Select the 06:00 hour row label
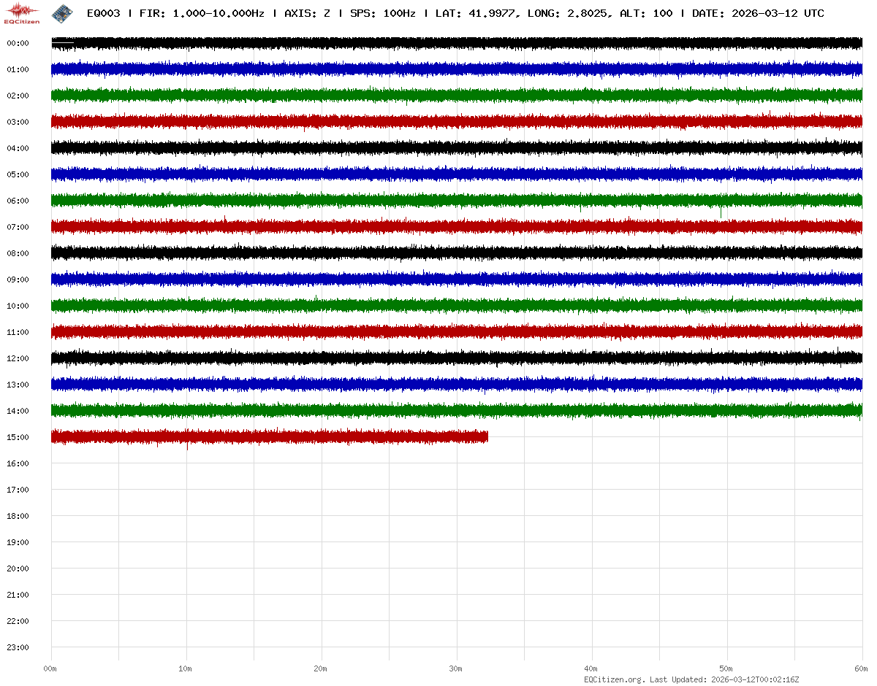 click(18, 201)
